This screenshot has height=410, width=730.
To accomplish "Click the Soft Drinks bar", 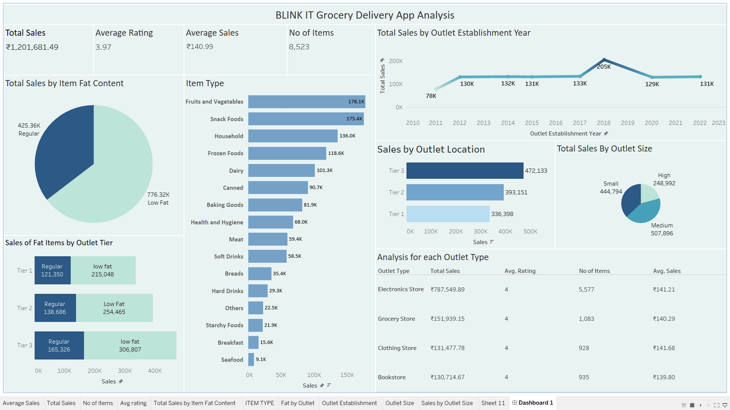I will coord(268,256).
